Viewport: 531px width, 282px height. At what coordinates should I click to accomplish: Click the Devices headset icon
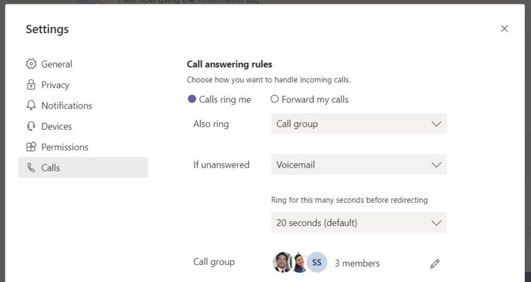[31, 127]
